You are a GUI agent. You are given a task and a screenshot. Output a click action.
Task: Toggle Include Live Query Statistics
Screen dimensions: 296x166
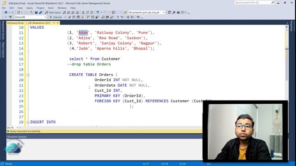coord(92,17)
